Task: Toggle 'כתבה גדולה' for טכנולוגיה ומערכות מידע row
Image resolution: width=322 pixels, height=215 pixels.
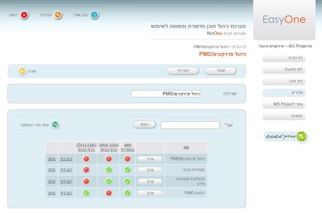Action: coord(86,181)
